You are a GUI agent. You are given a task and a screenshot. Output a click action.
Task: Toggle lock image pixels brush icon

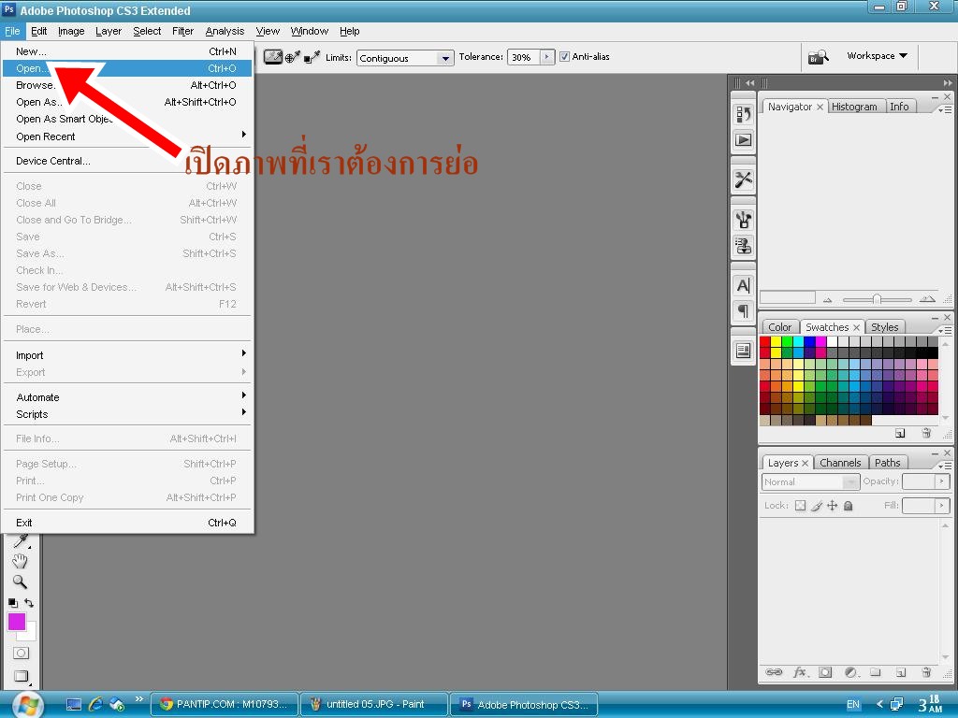coord(816,506)
